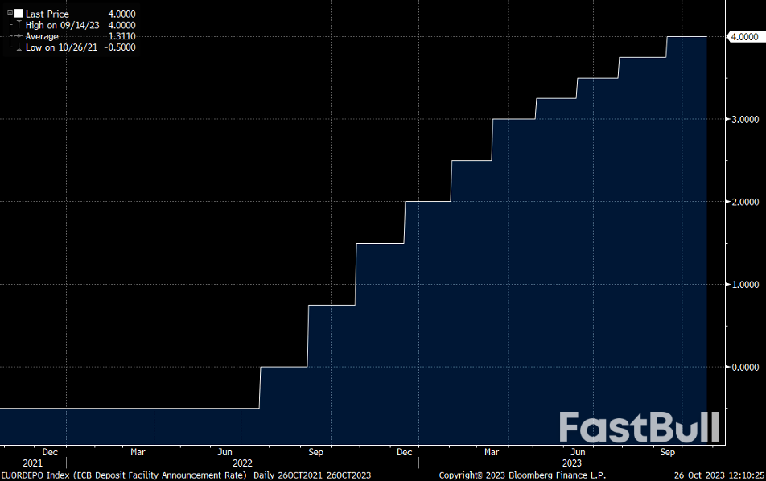Click the 4.0000 last price axis tag
The height and width of the screenshot is (481, 766).
[x=743, y=36]
